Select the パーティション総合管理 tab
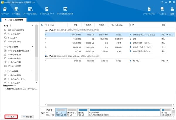Screen dimensions: 176x120 tap(14, 20)
